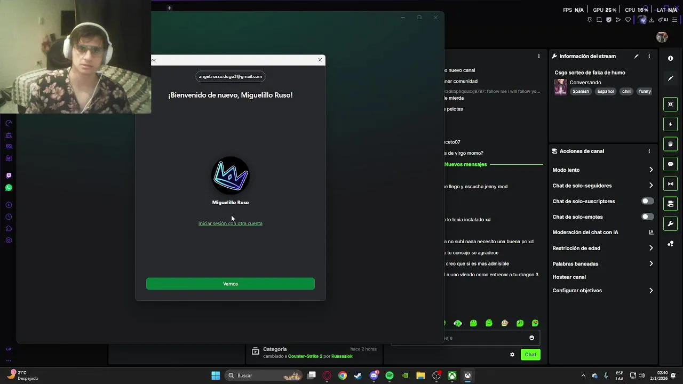Open Información del stream panel options menu
The width and height of the screenshot is (683, 384).
(649, 56)
